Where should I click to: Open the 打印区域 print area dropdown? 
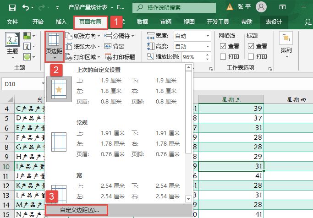tap(83, 57)
